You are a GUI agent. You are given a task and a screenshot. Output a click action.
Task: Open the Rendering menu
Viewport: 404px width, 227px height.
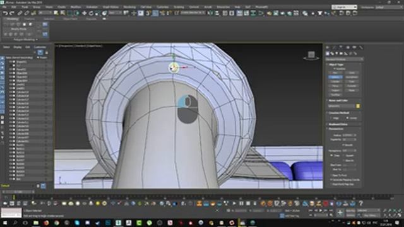tap(129, 7)
